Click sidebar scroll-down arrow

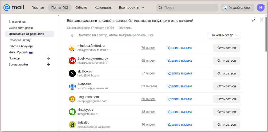click(59, 130)
